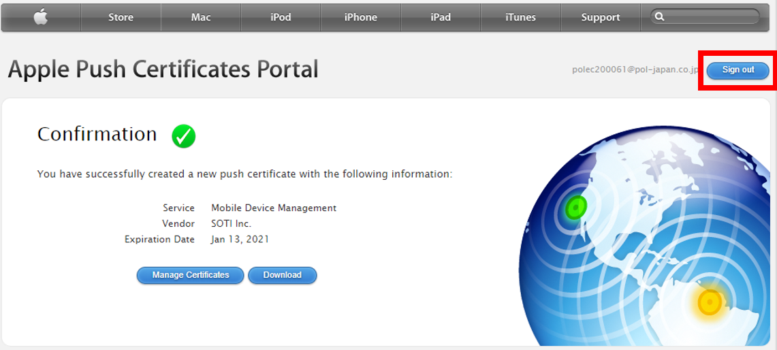The image size is (777, 350).
Task: Click the Manage Certificates button
Action: pyautogui.click(x=190, y=275)
